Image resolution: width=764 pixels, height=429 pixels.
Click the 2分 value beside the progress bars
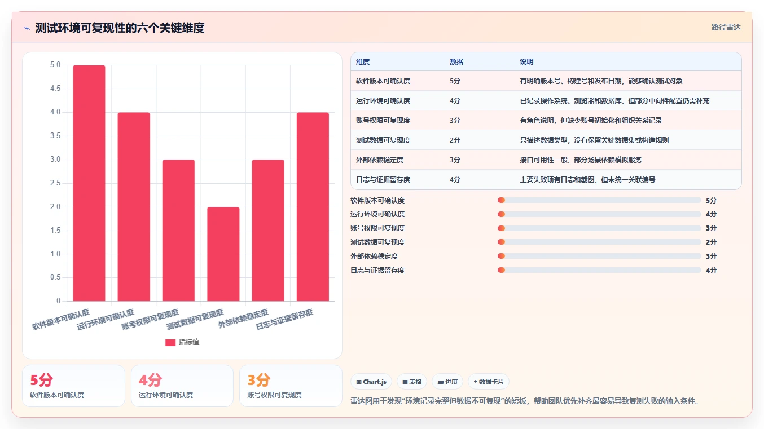coord(711,242)
